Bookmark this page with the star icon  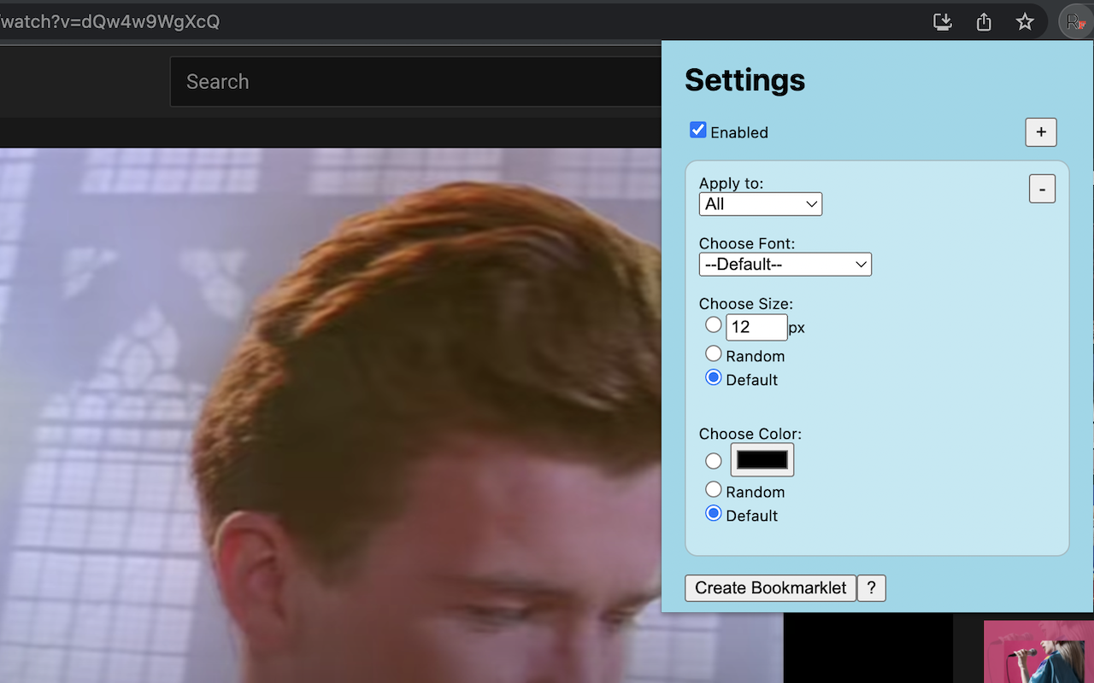pyautogui.click(x=1025, y=22)
